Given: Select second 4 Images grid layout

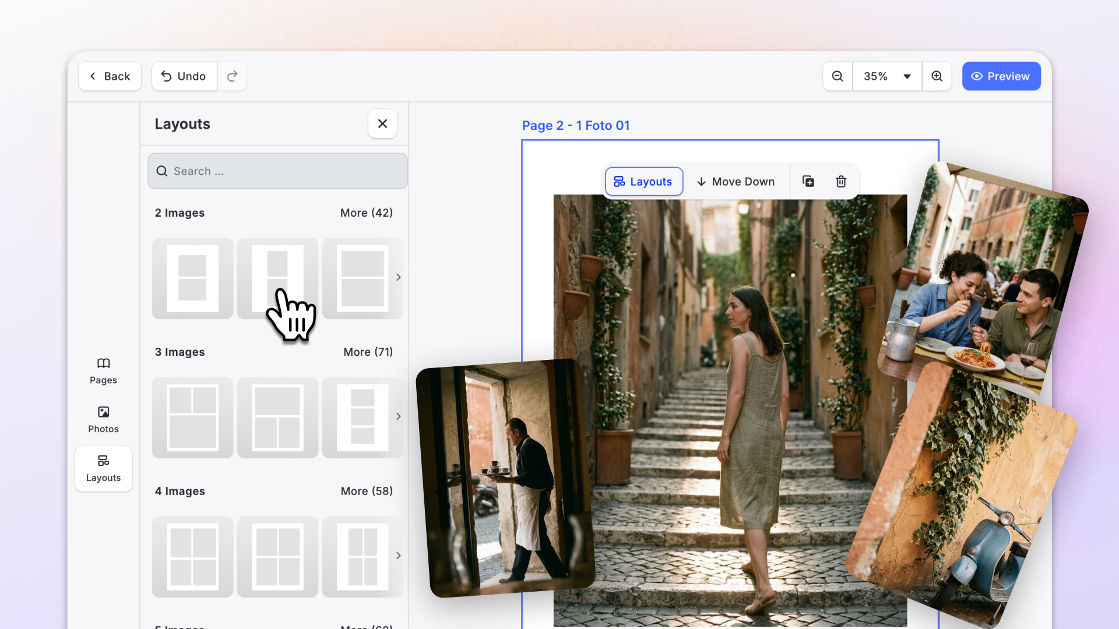Looking at the screenshot, I should [278, 557].
